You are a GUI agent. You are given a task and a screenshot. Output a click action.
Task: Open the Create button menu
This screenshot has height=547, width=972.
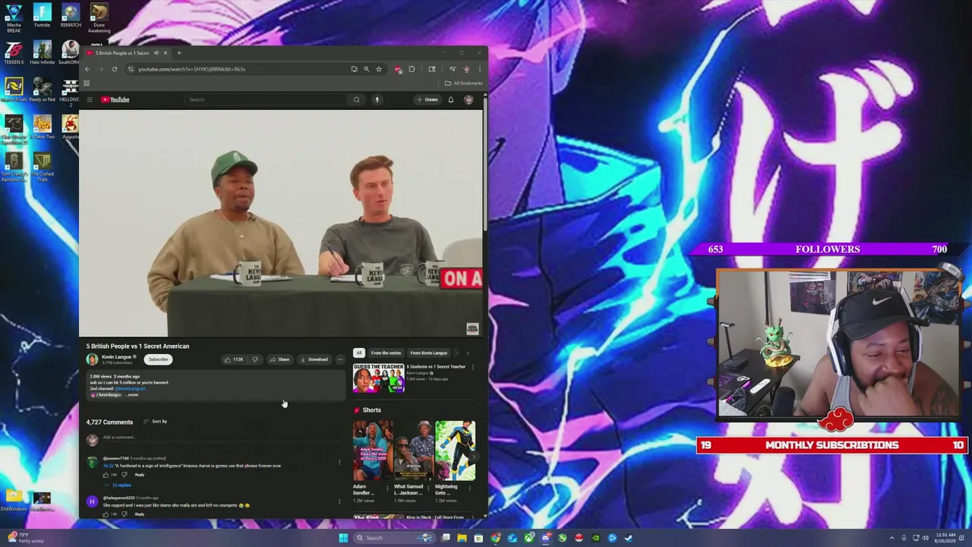pos(428,100)
